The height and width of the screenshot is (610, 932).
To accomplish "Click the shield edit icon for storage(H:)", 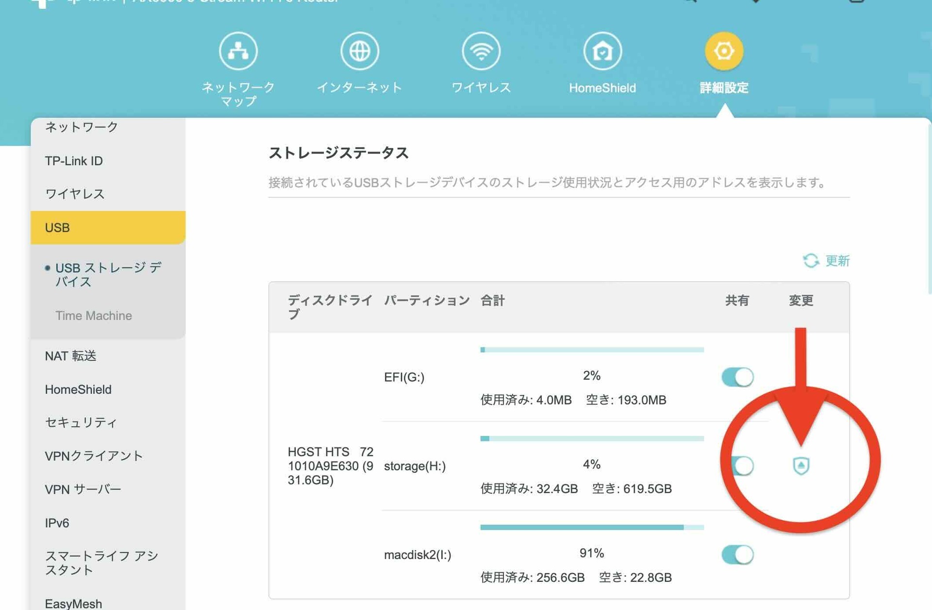I will [x=801, y=466].
